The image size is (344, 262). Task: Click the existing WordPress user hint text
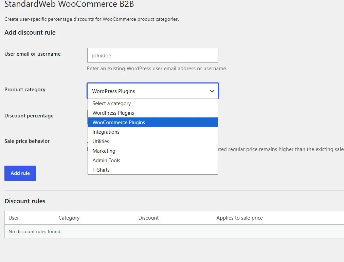coord(157,69)
